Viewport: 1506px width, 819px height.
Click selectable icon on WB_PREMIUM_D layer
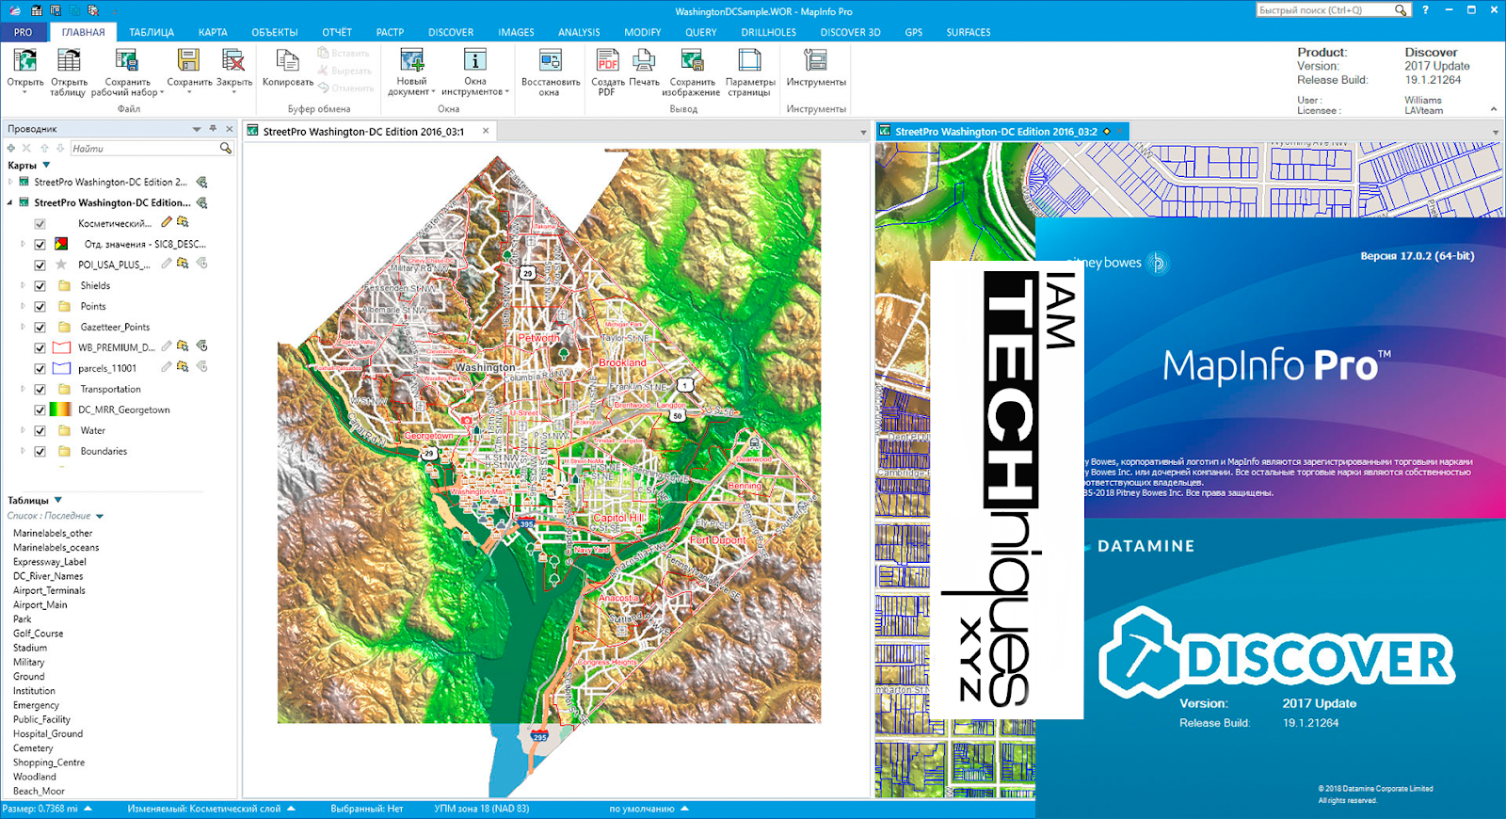tap(183, 346)
